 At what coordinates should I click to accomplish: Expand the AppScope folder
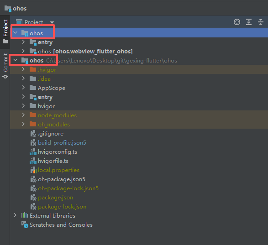pyautogui.click(x=23, y=88)
